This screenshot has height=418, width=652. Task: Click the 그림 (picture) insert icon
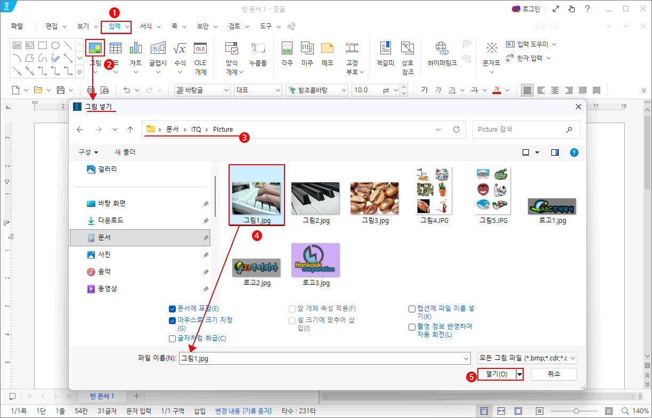point(95,49)
